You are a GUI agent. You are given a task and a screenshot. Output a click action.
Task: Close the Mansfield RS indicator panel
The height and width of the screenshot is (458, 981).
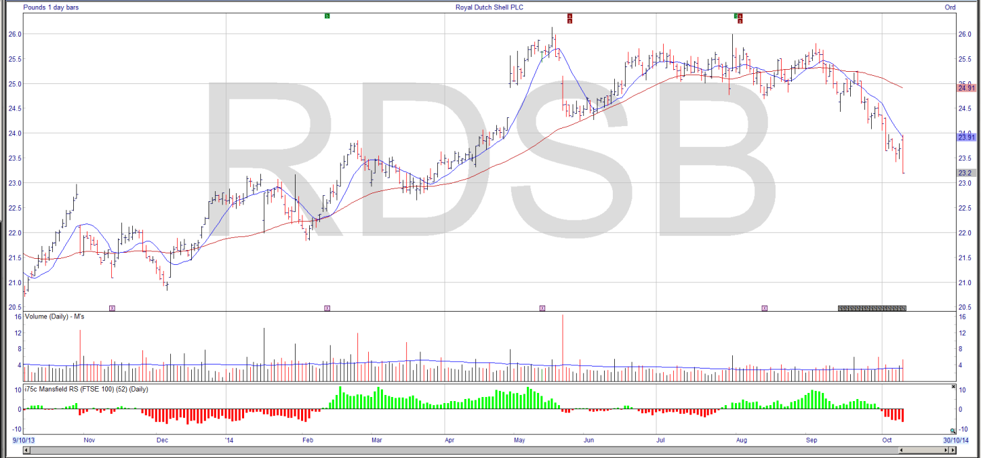click(953, 387)
